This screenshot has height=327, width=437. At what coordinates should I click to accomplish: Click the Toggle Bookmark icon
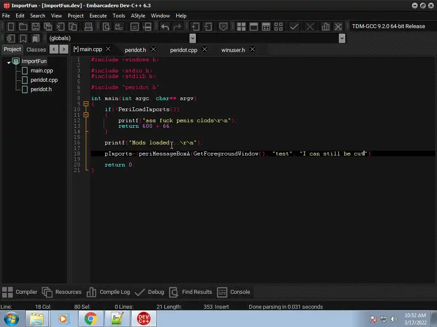pos(23,38)
